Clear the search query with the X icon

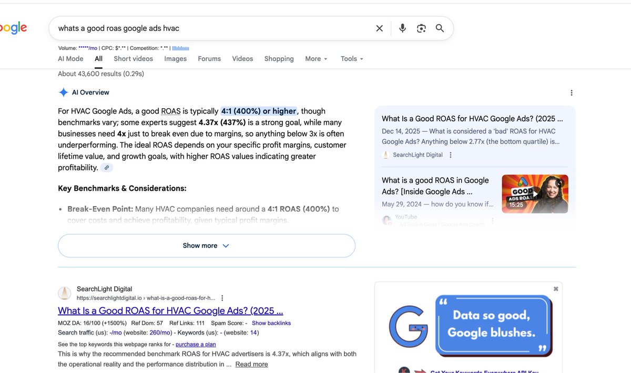coord(379,28)
